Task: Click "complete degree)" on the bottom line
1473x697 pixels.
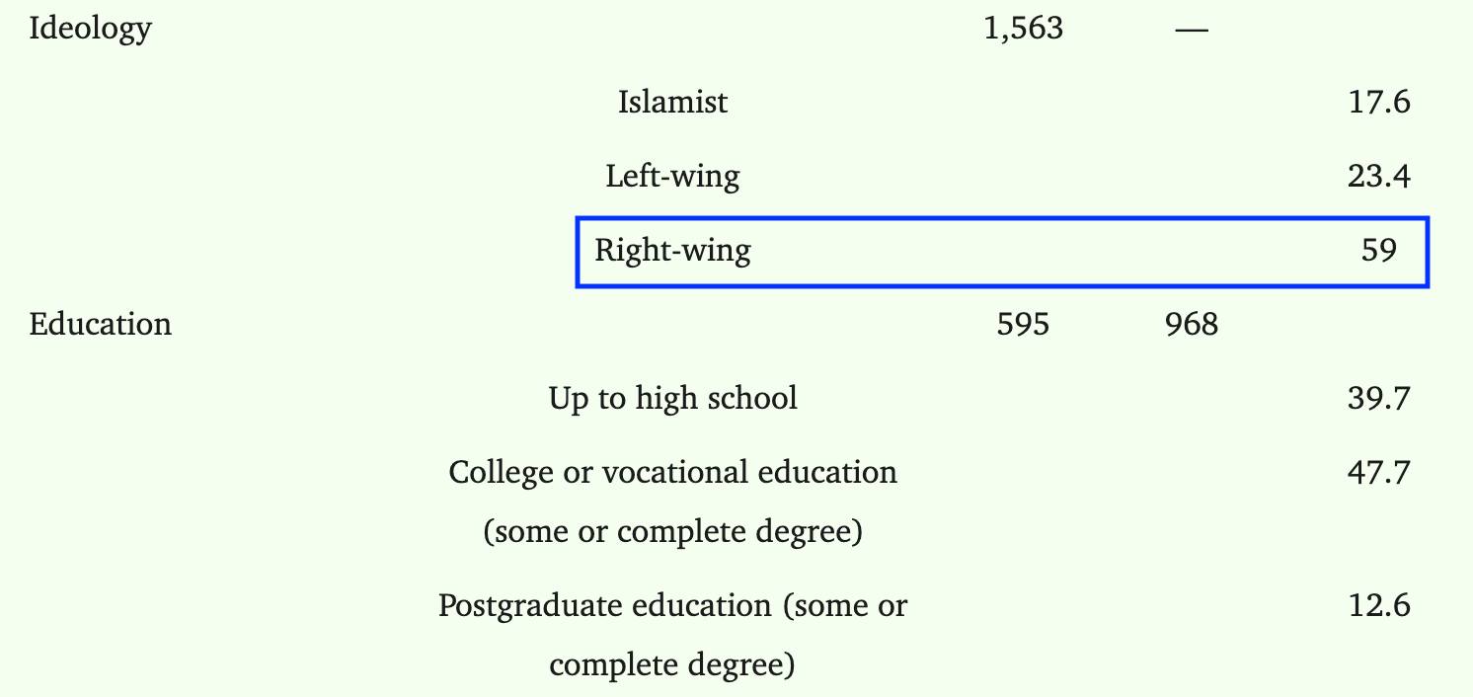Action: click(x=672, y=664)
